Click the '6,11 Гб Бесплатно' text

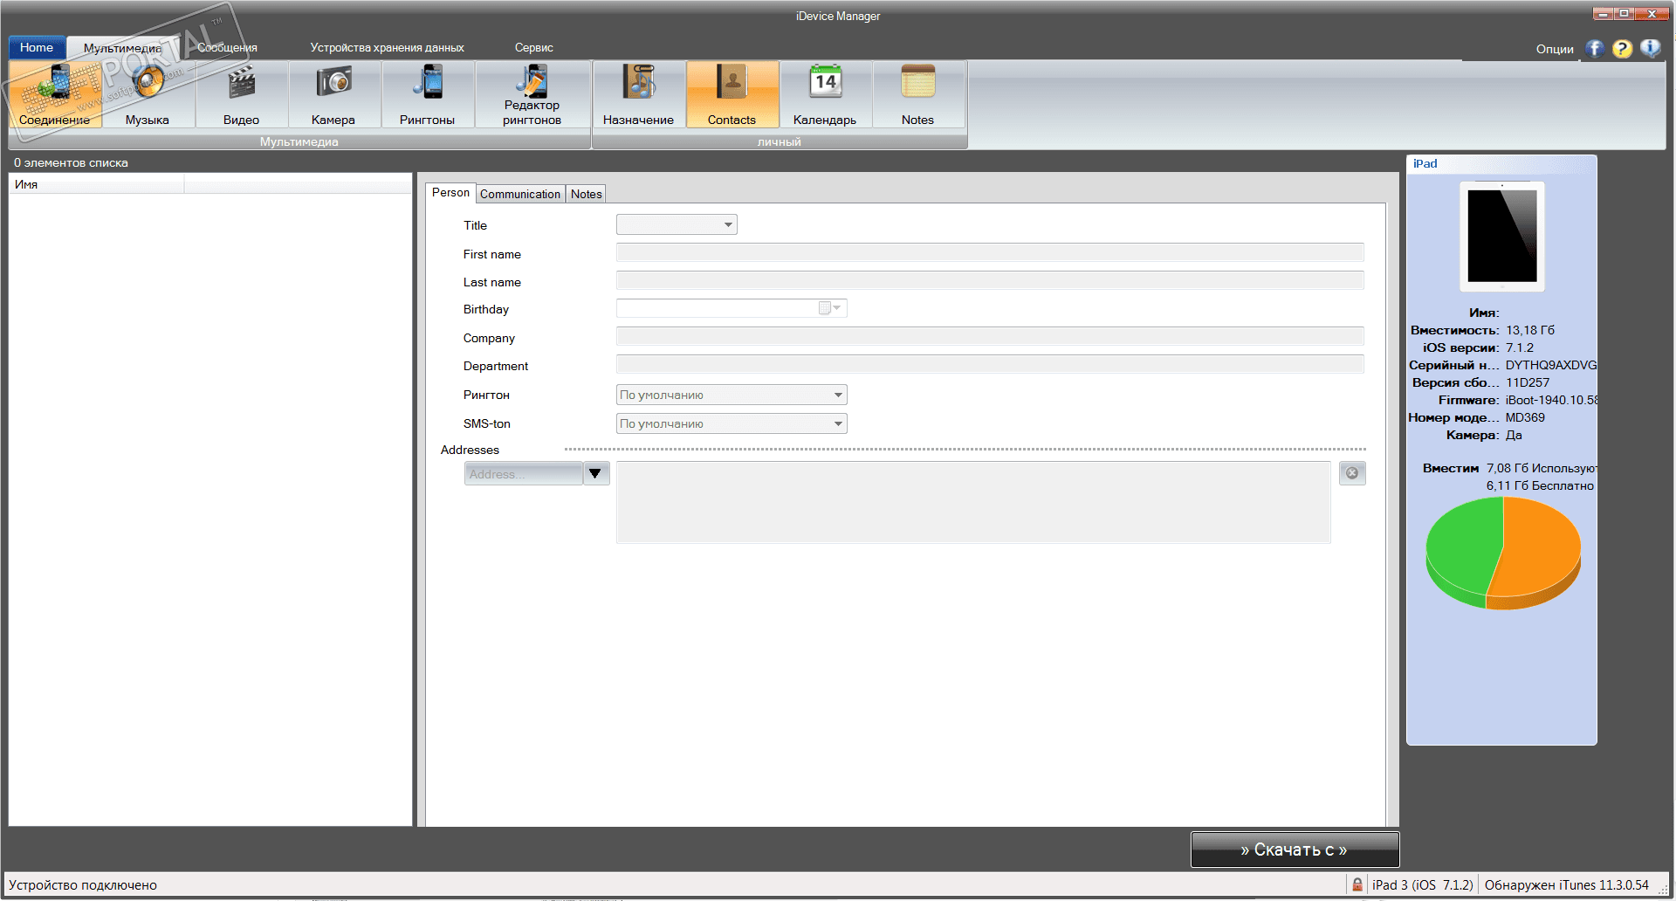1541,485
